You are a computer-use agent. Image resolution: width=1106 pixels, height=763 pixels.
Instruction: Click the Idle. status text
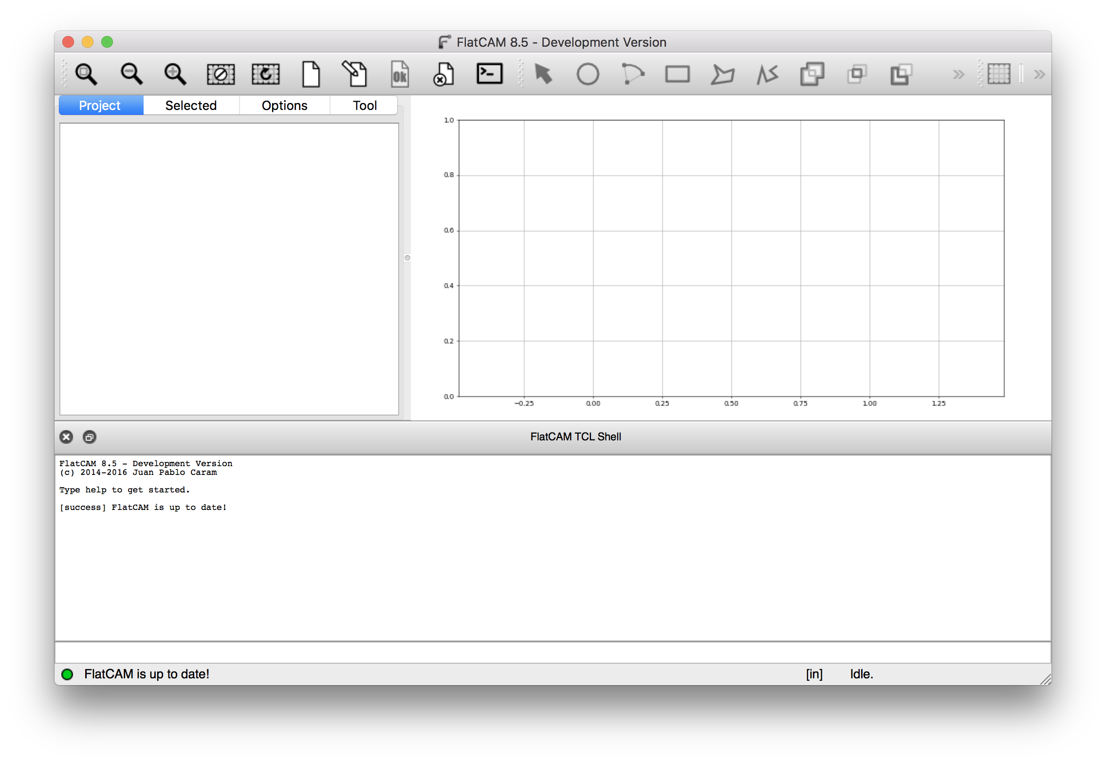point(862,674)
